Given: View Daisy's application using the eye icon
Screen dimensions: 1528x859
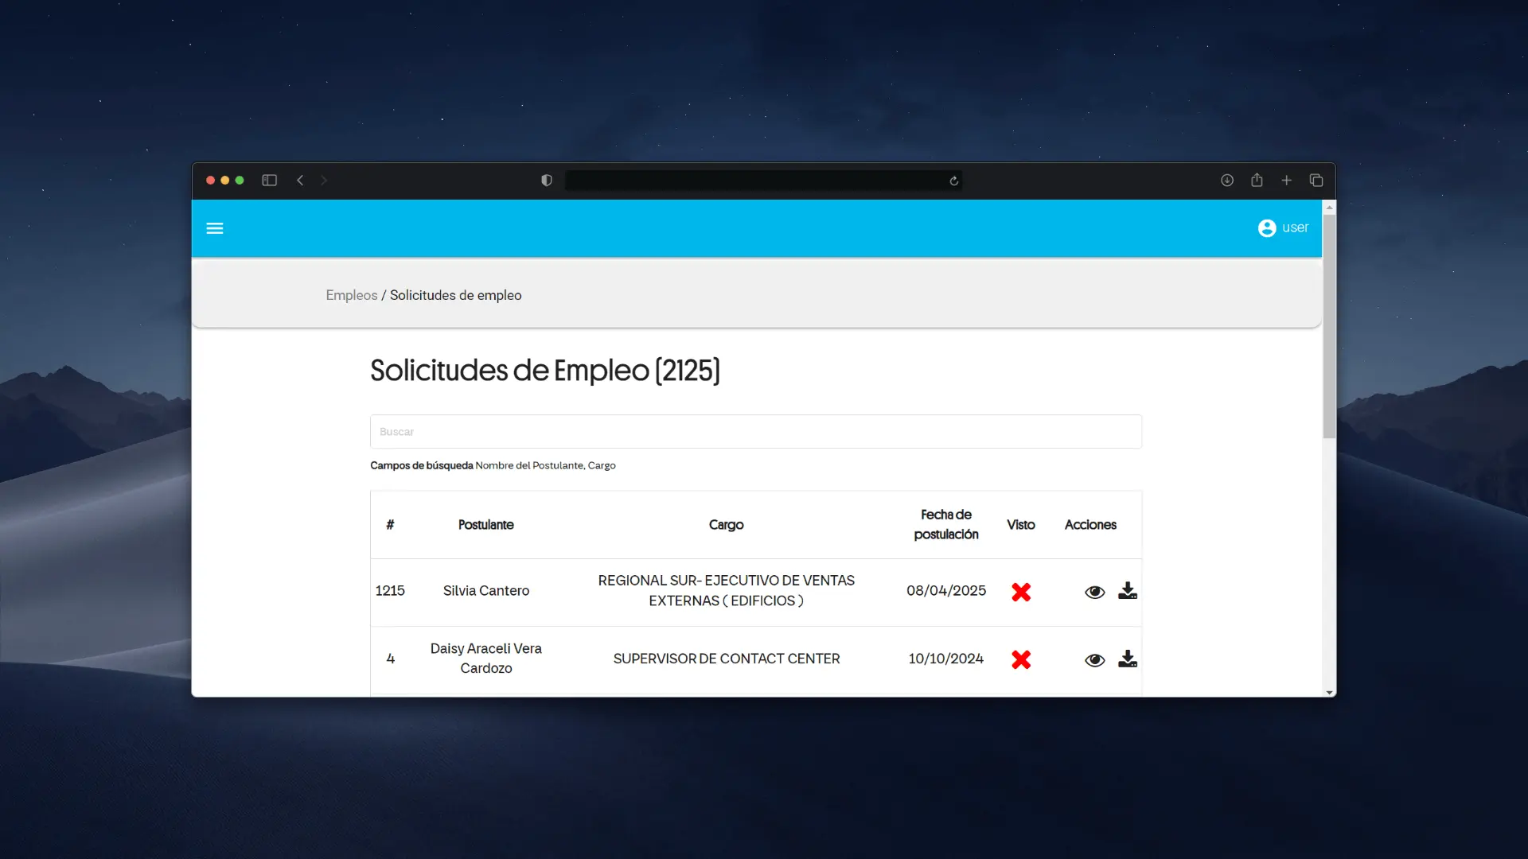Looking at the screenshot, I should (1094, 660).
